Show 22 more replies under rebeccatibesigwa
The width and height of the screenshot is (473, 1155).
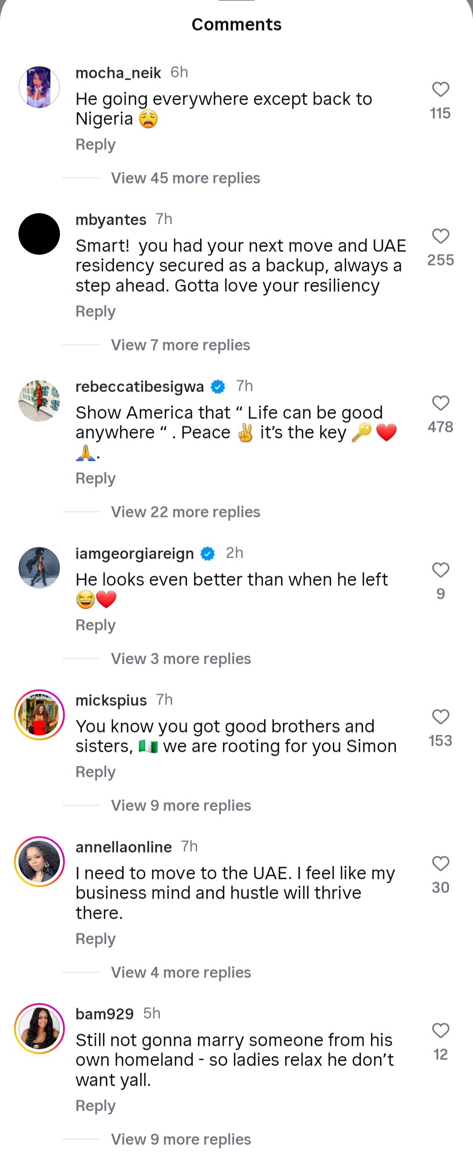pos(185,512)
